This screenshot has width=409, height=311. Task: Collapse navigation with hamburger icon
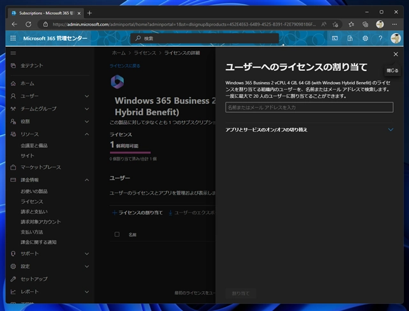coord(13,53)
